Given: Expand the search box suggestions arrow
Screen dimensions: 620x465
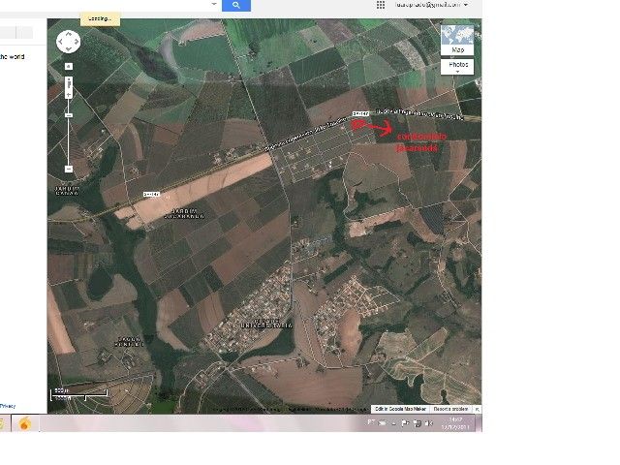Looking at the screenshot, I should tap(212, 5).
